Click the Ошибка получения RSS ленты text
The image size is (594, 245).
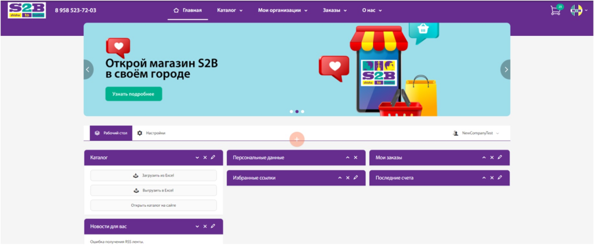tap(117, 242)
